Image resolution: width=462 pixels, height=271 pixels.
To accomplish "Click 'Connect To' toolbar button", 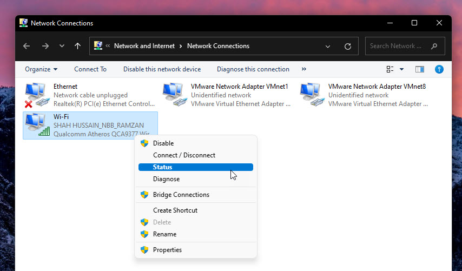I will tap(90, 69).
